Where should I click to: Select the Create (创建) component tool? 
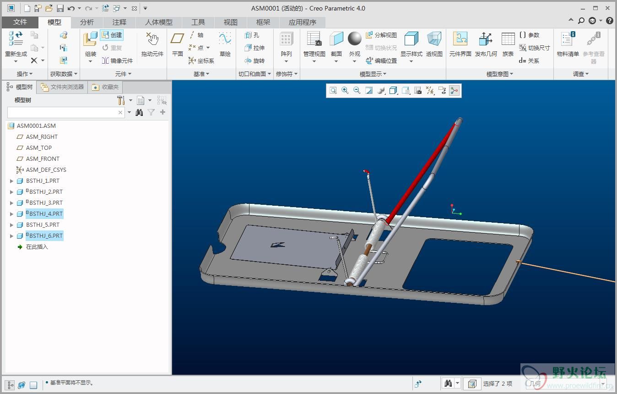point(112,35)
